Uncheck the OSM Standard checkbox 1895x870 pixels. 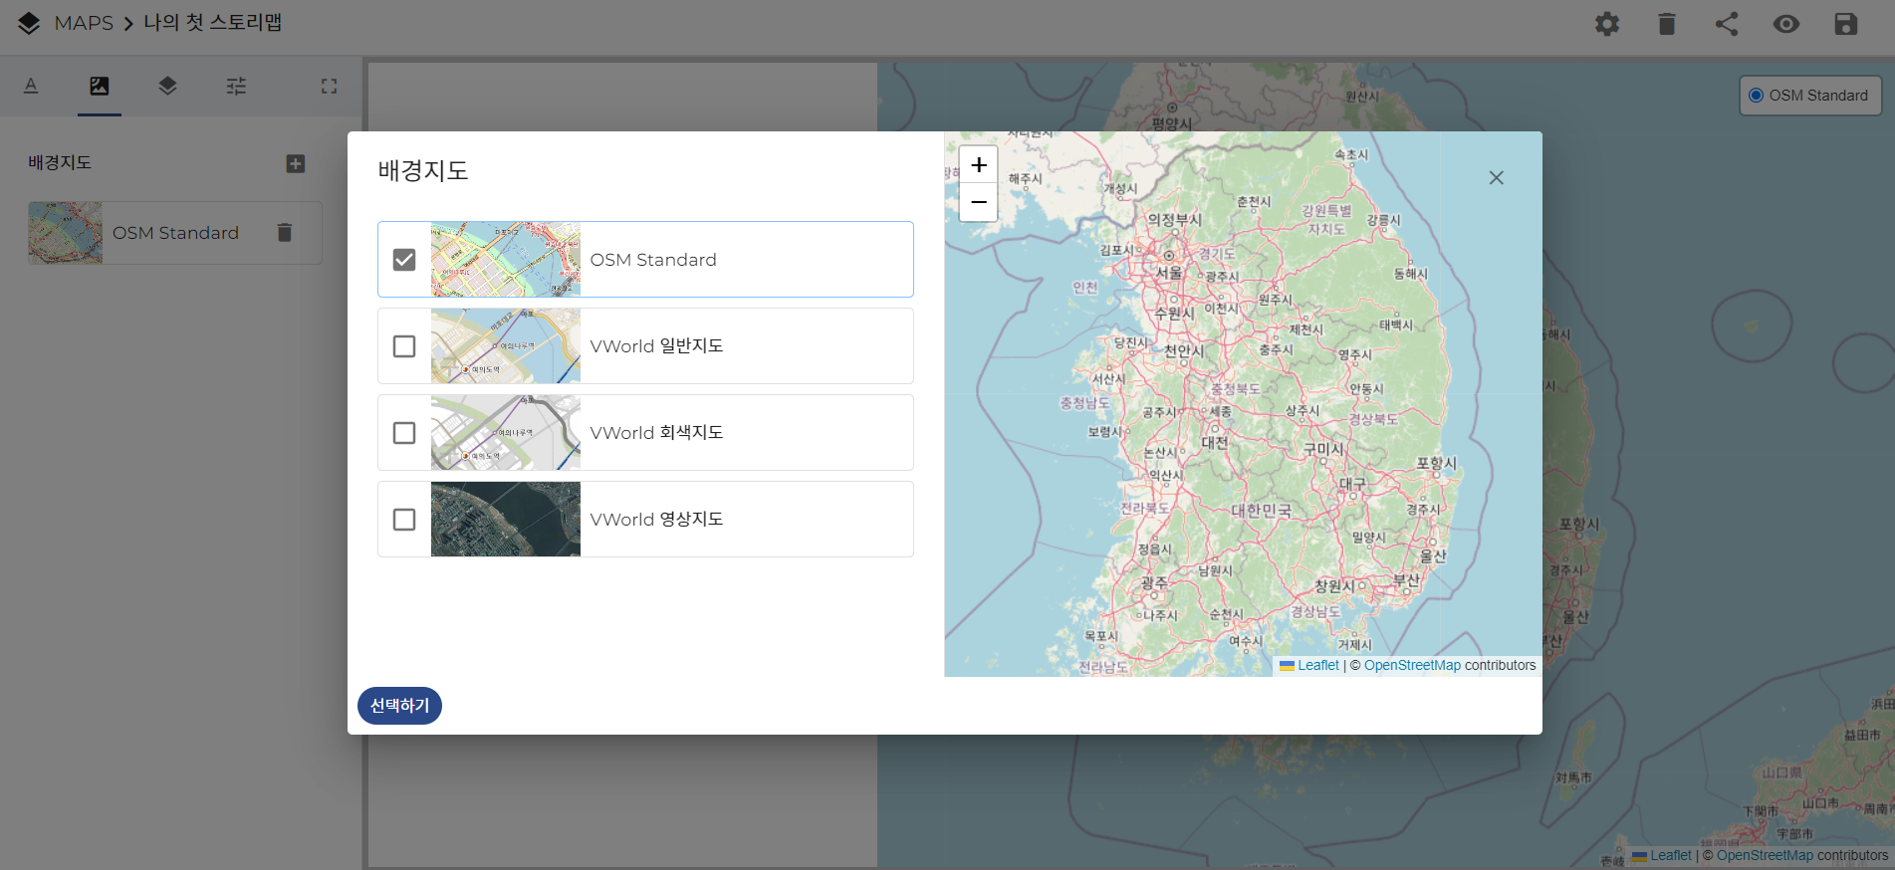pos(404,260)
